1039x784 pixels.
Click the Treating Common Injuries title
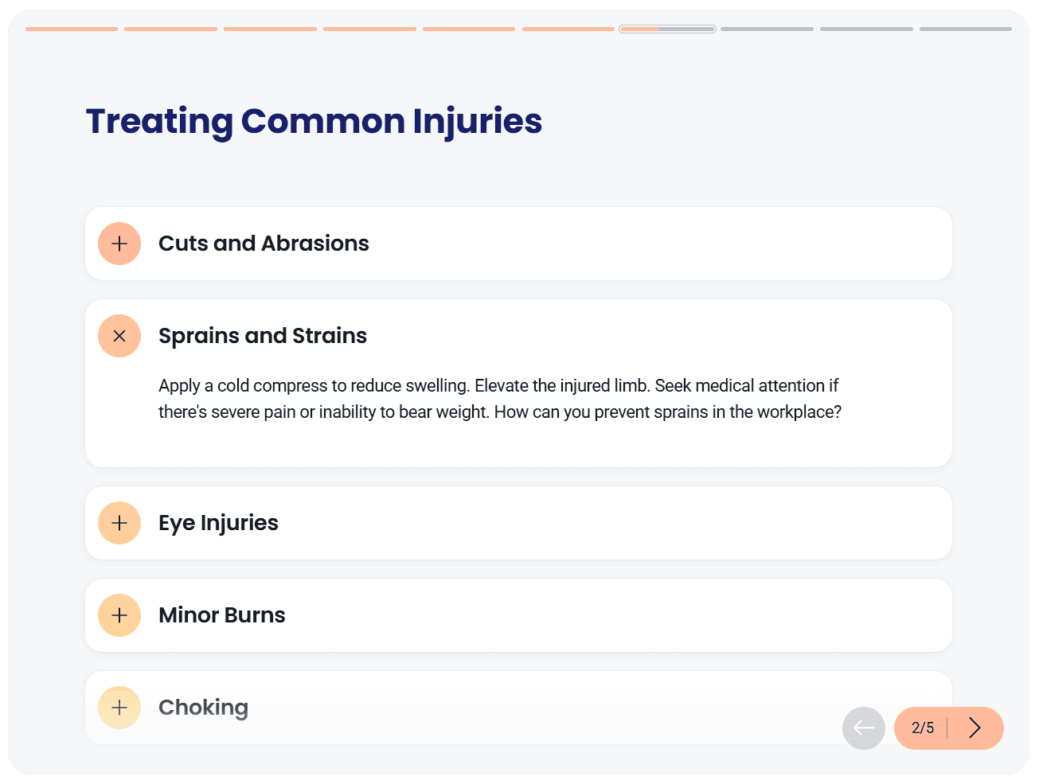tap(314, 121)
